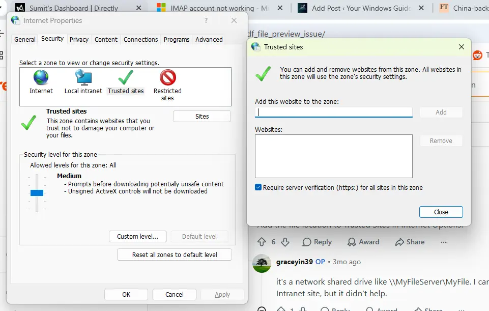Switch to the Security tab

pyautogui.click(x=52, y=39)
